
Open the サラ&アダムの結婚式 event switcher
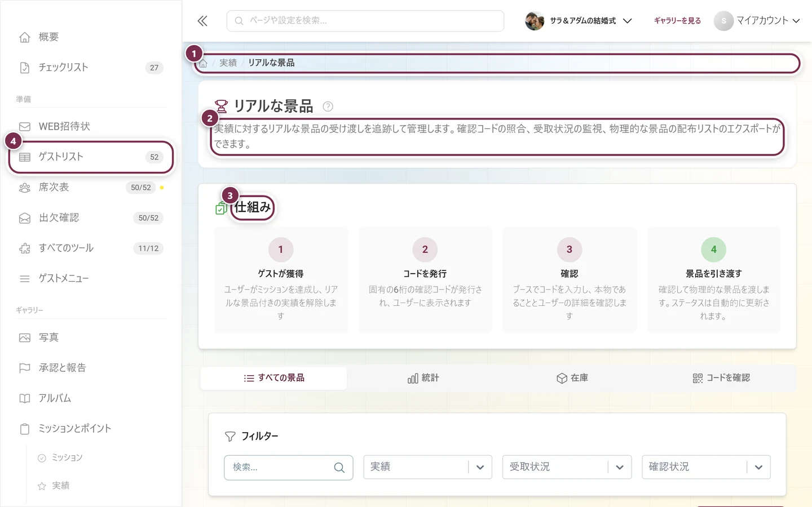[579, 21]
